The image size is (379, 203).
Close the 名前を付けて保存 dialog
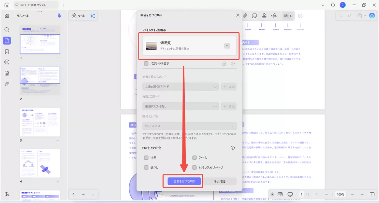[238, 15]
